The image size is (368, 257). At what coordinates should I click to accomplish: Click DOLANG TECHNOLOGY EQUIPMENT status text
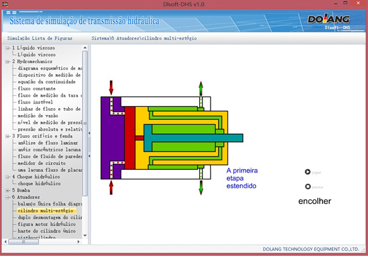(x=310, y=249)
